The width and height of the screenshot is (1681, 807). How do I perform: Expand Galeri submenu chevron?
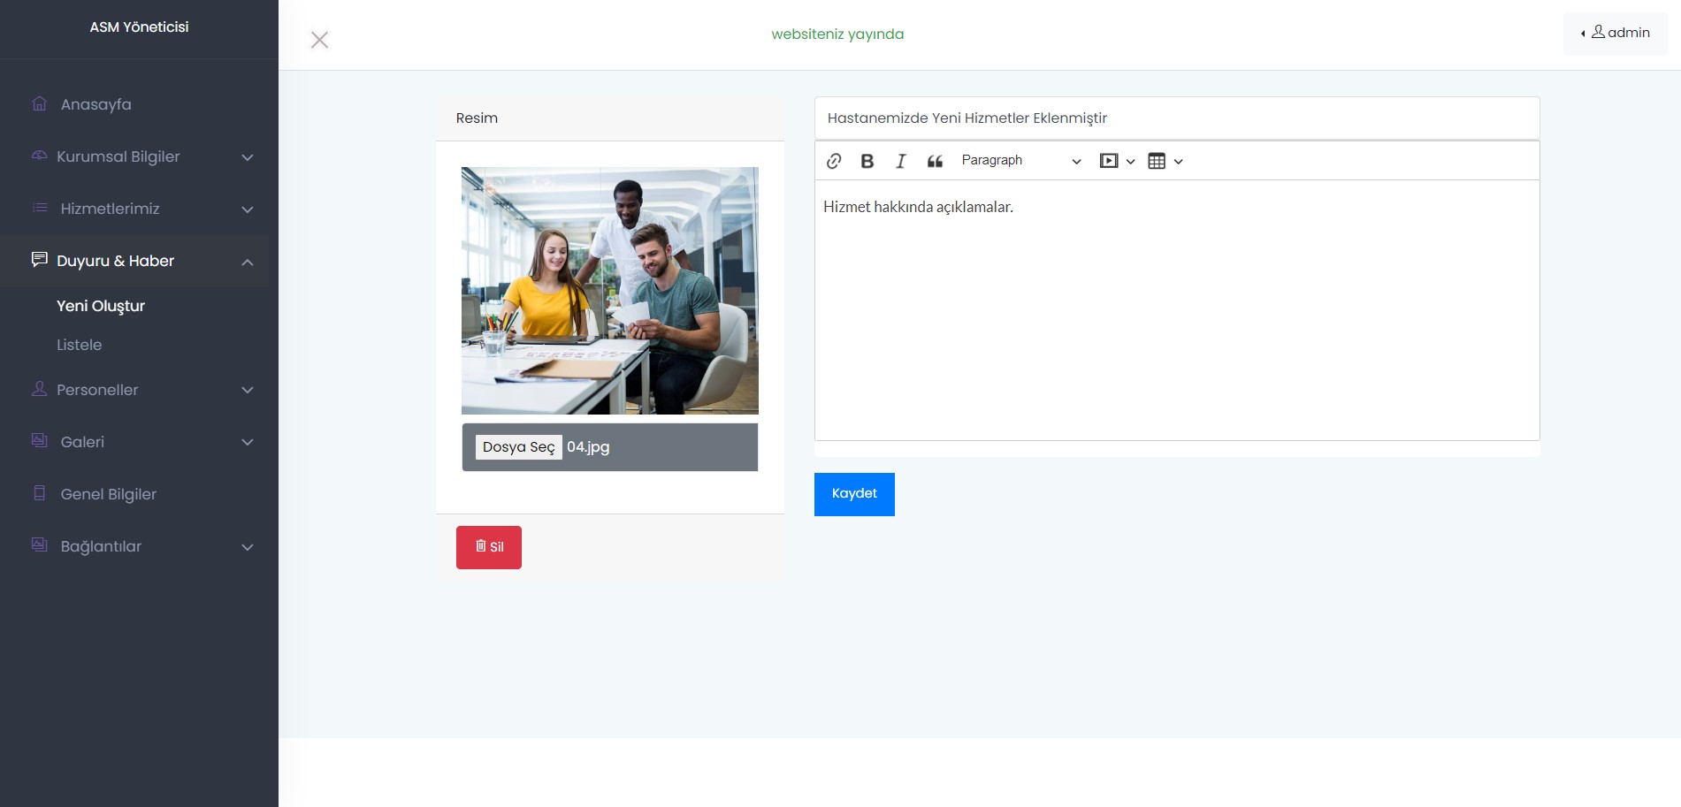[248, 442]
